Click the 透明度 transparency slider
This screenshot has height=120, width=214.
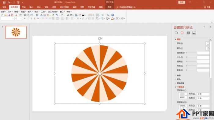[191, 53]
